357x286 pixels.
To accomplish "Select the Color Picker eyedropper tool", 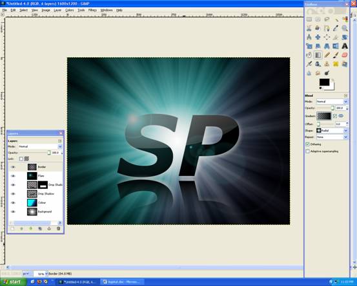I will pyautogui.click(x=336, y=28).
